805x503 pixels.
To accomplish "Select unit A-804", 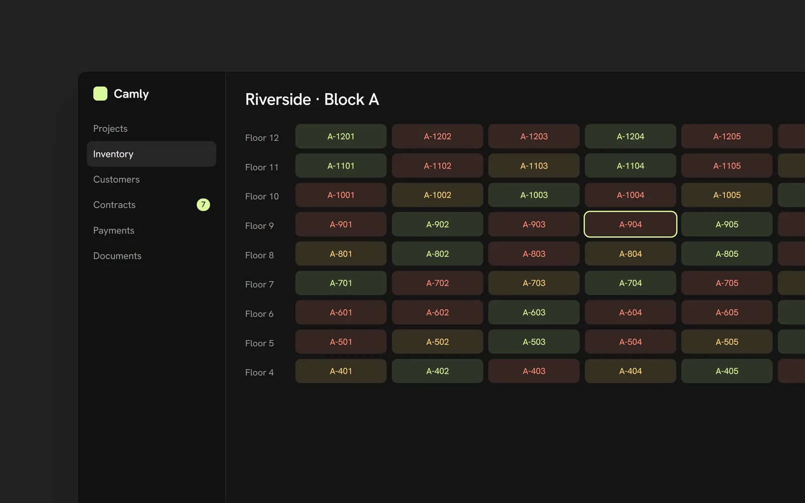I will click(x=630, y=254).
